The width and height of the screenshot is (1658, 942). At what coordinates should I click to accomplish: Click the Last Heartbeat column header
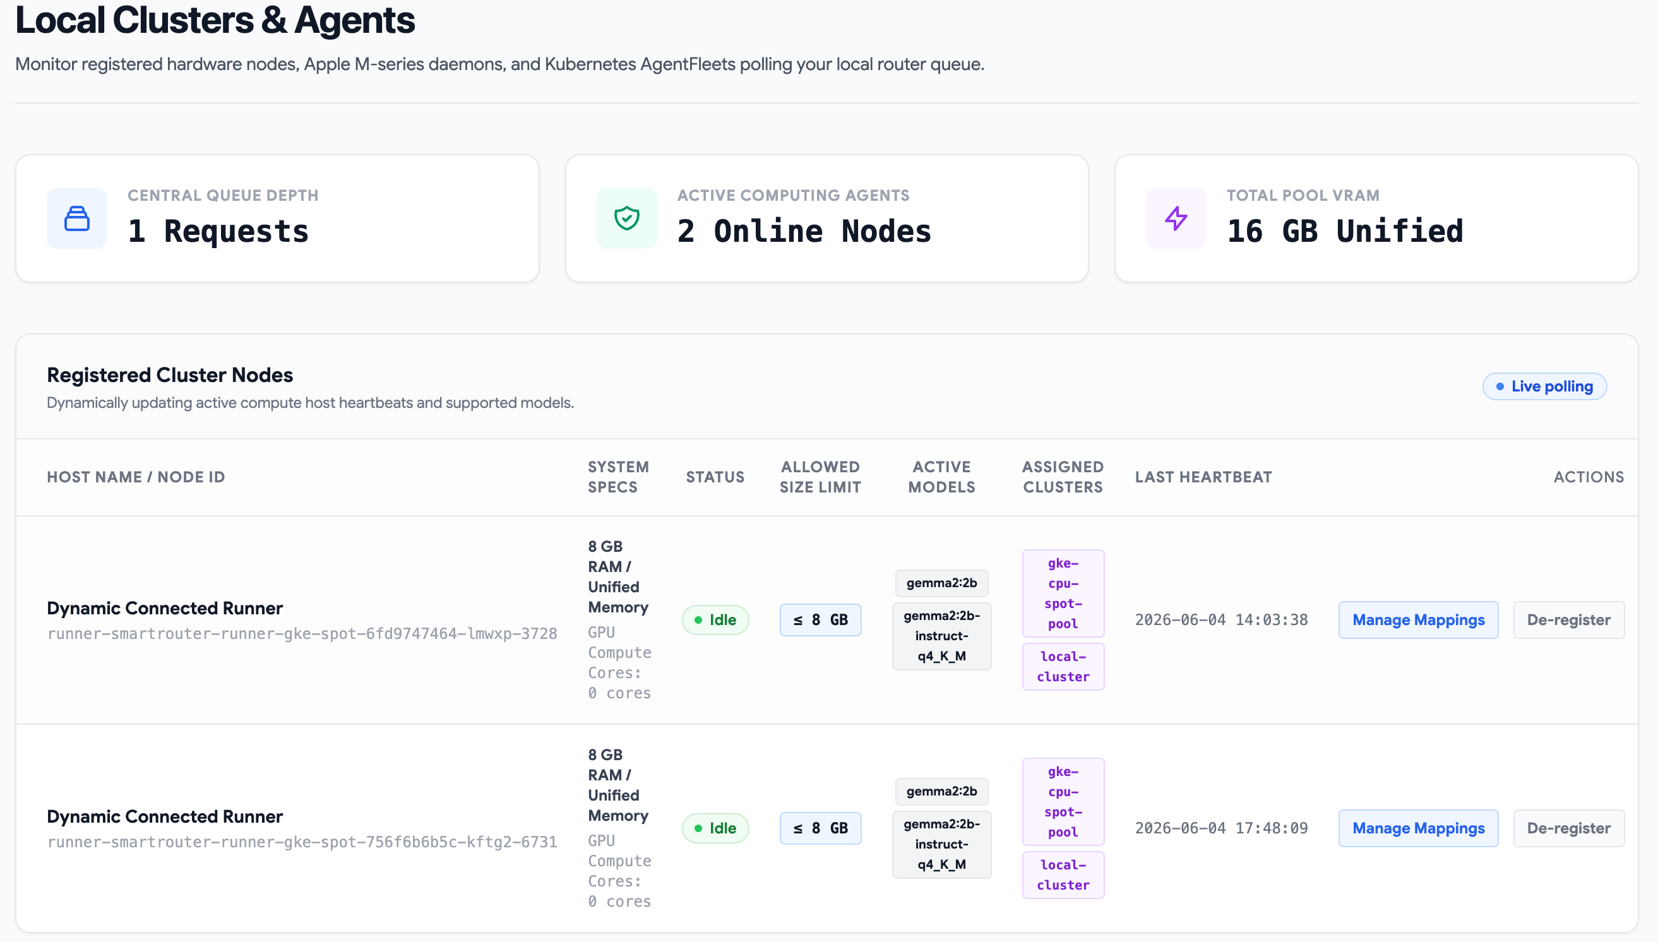pyautogui.click(x=1203, y=477)
